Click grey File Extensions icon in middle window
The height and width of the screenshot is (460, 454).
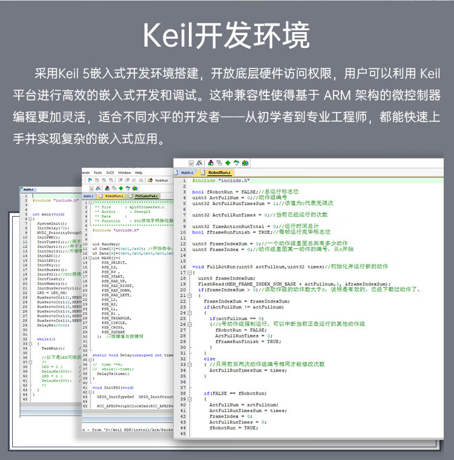114,188
